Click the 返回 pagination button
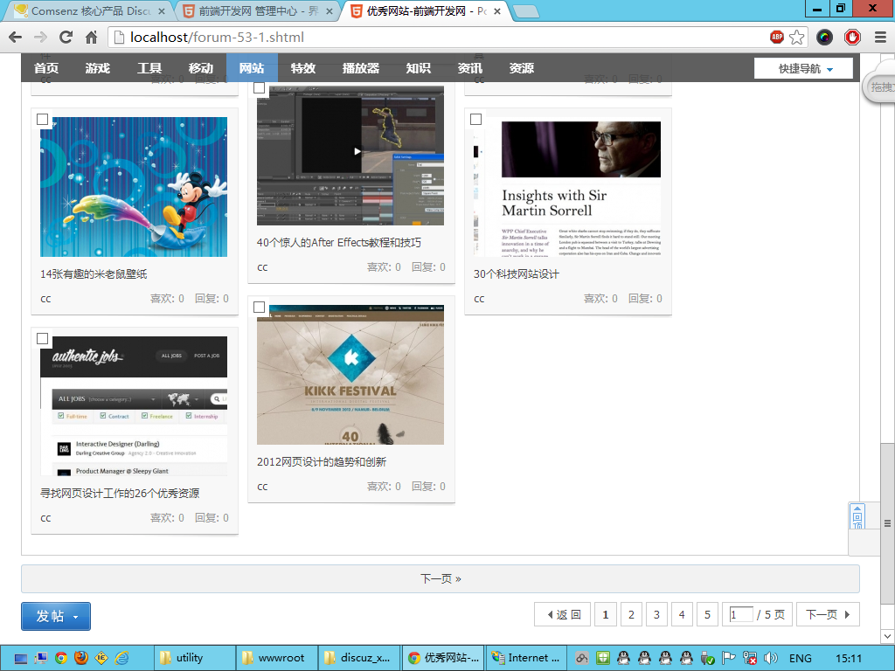Screen dimensions: 895x671 563,614
